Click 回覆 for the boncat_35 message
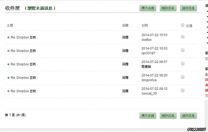Image resolution: width=208 pixels, height=132 pixels. pos(125,91)
